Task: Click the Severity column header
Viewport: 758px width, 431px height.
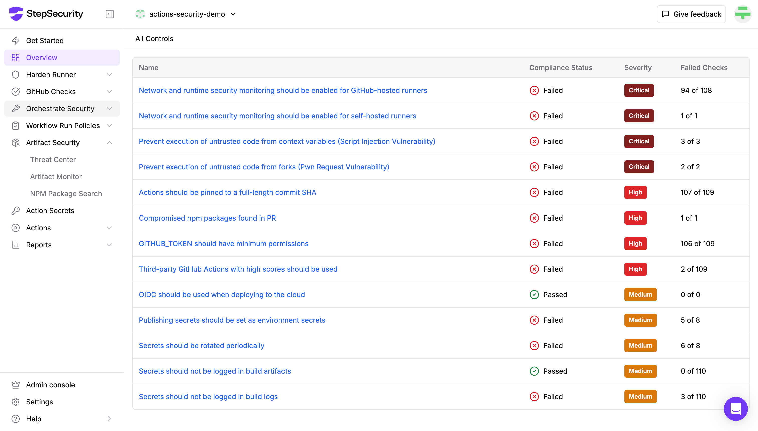Action: coord(638,68)
